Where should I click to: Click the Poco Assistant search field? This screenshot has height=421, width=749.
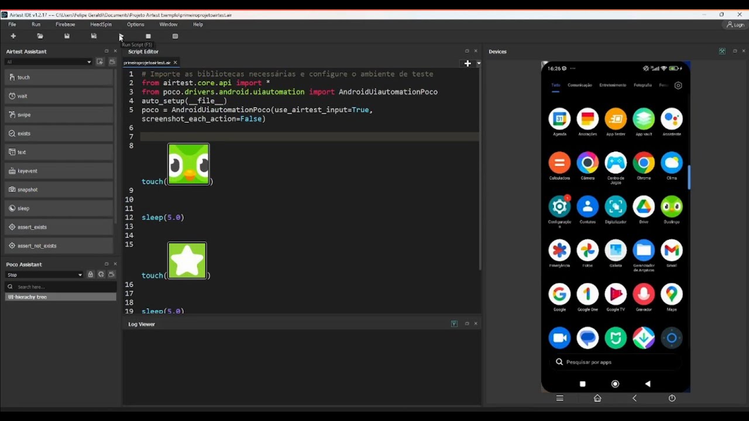[x=61, y=287]
